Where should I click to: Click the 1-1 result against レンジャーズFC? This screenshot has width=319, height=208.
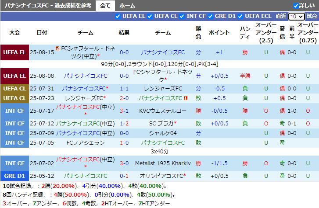pyautogui.click(x=124, y=89)
